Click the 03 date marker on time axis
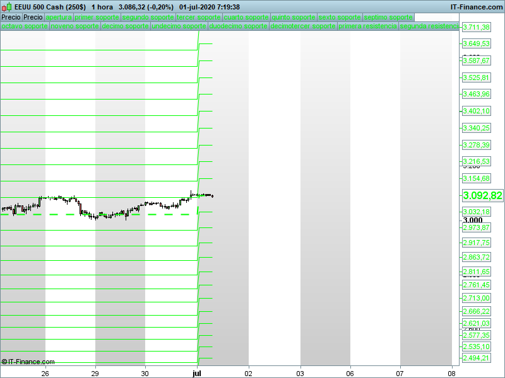The height and width of the screenshot is (378, 505). 300,374
